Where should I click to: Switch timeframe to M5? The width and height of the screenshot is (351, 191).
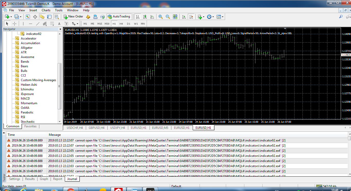click(93, 24)
